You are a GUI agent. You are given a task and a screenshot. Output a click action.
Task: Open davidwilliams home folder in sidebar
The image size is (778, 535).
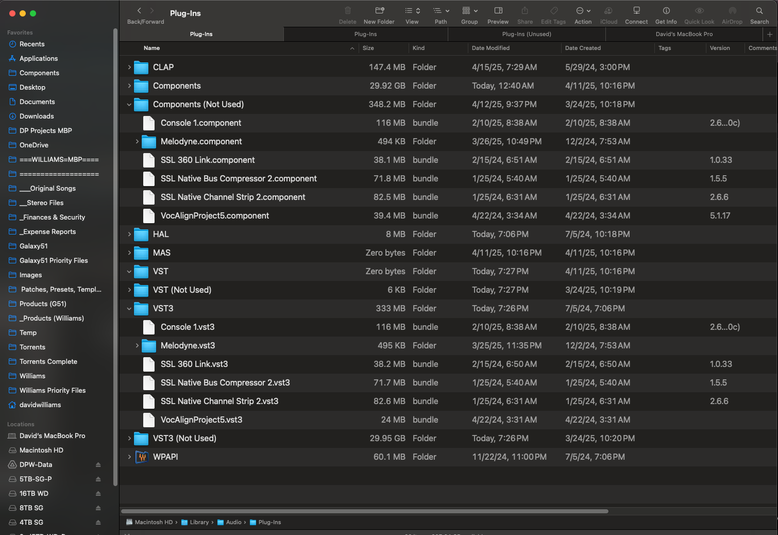(x=40, y=405)
